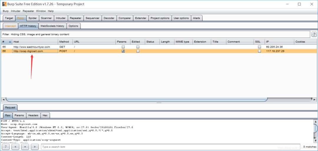Screen dimensions: 318x151
Task: Toggle Params checkbox for eastmountyxz row
Action: pos(123,47)
